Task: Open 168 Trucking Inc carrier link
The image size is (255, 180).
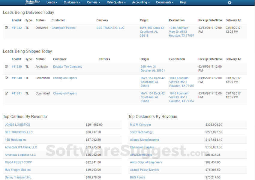Action: click(16, 140)
